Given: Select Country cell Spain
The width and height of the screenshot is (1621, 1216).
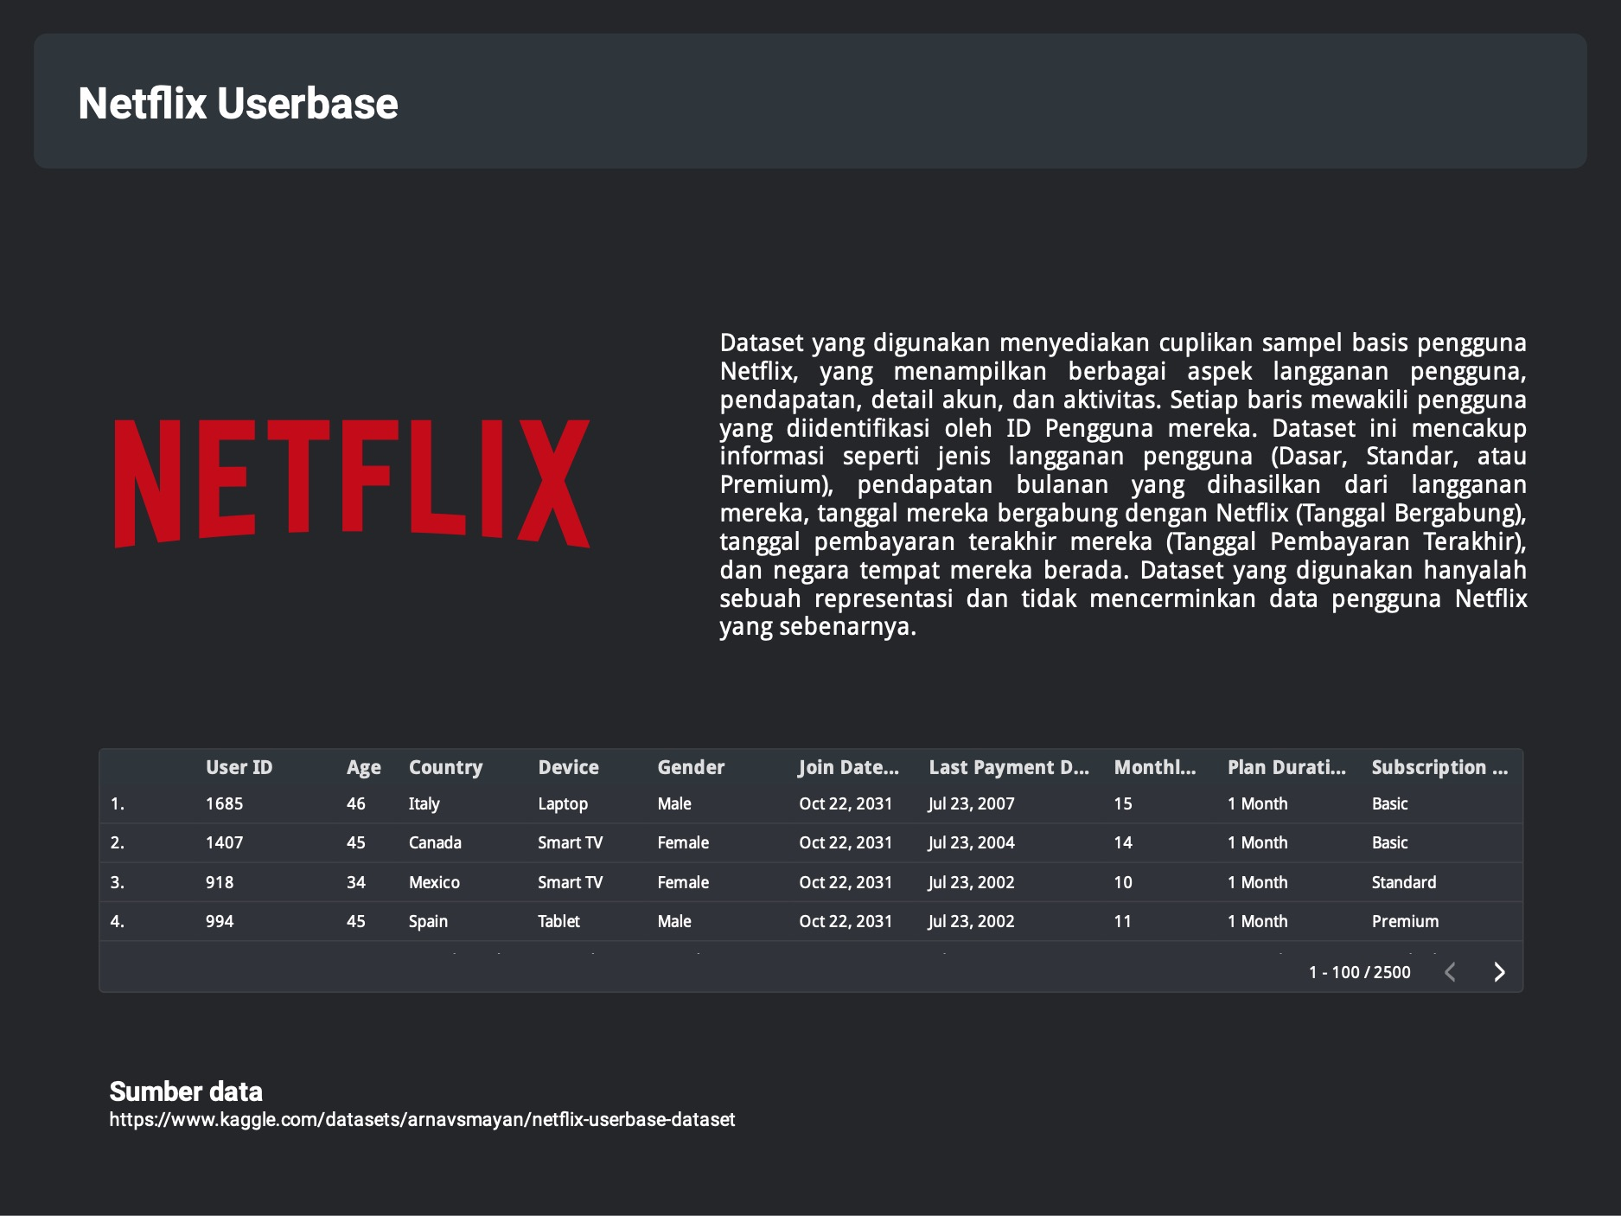Looking at the screenshot, I should 428,921.
